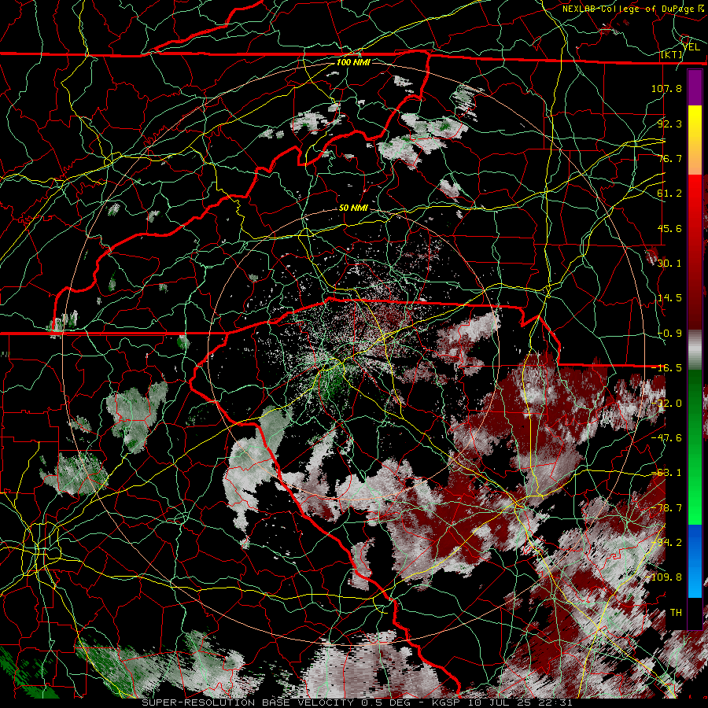Click the -47.6 scale value
This screenshot has width=708, height=708.
click(x=666, y=438)
